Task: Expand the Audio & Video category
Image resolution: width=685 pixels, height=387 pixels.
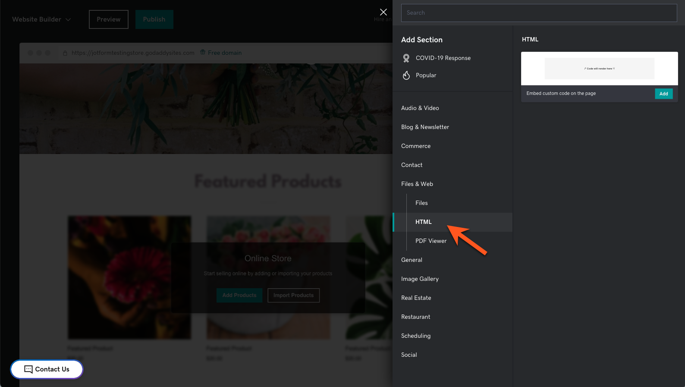Action: click(420, 108)
